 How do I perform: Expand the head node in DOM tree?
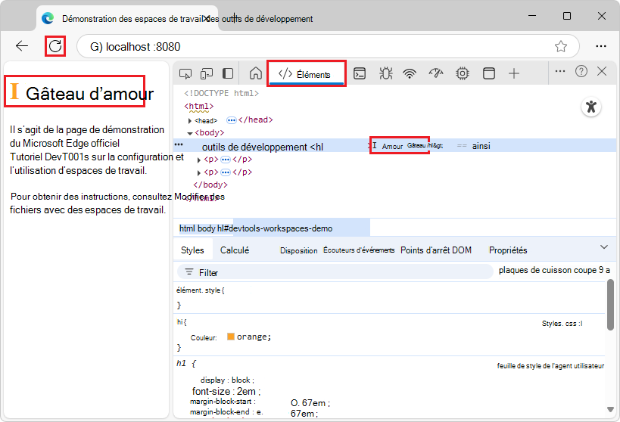190,121
